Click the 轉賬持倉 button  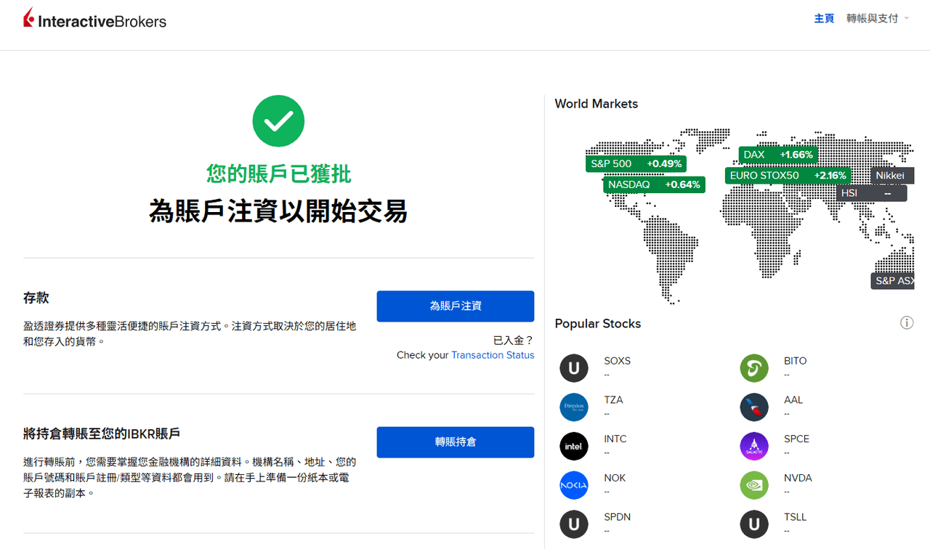point(456,442)
